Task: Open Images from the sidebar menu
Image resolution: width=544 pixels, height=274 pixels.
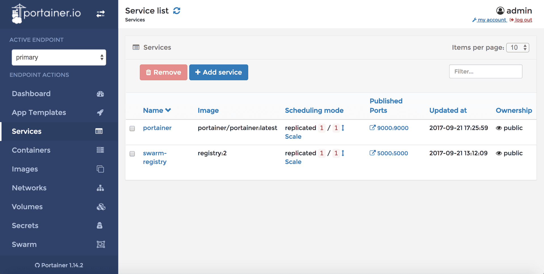Action: coord(25,169)
